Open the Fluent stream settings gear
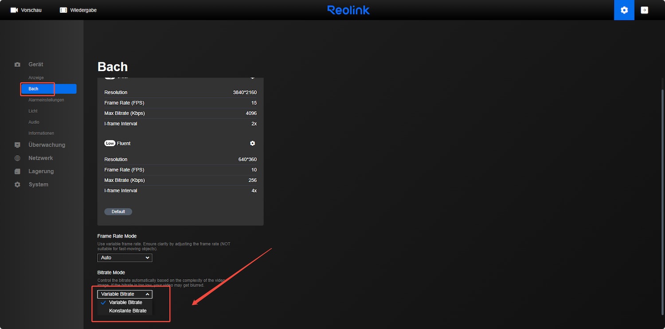This screenshot has height=329, width=665. pyautogui.click(x=253, y=143)
